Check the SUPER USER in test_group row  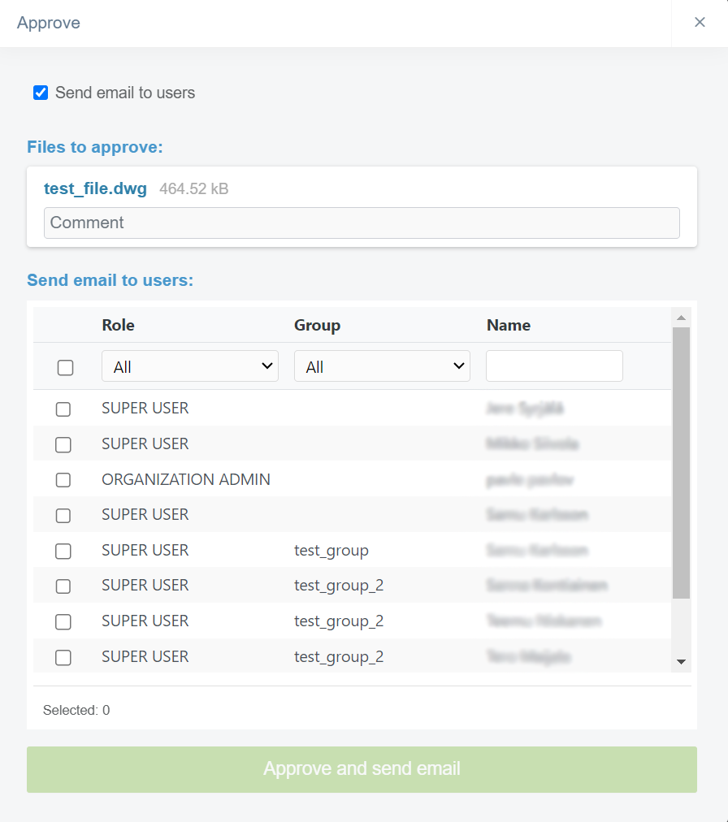(x=63, y=552)
